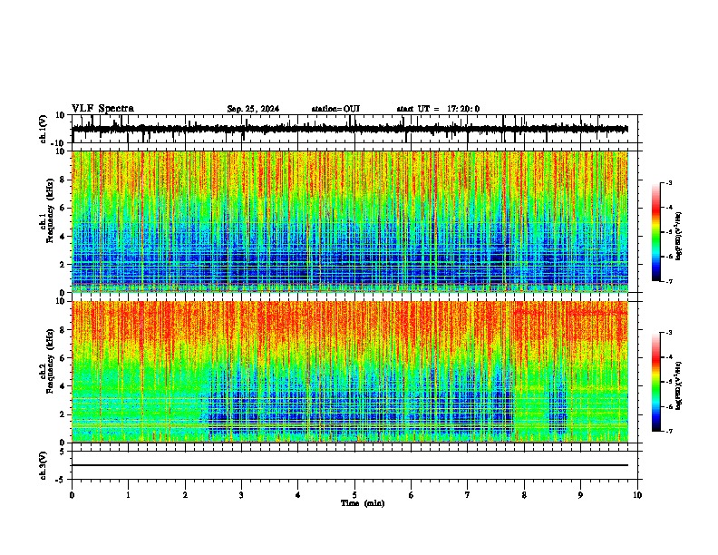Image resolution: width=718 pixels, height=555 pixels.
Task: Click time axis tick label "0"
Action: 72,495
